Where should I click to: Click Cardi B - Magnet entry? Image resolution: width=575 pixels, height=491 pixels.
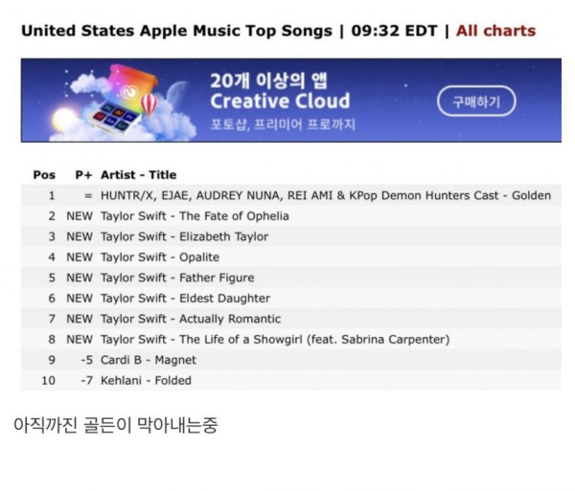[149, 360]
